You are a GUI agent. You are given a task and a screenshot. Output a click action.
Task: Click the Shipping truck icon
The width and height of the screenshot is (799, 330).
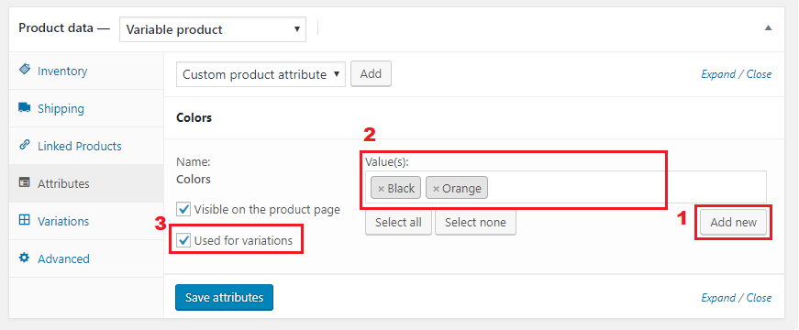point(25,107)
